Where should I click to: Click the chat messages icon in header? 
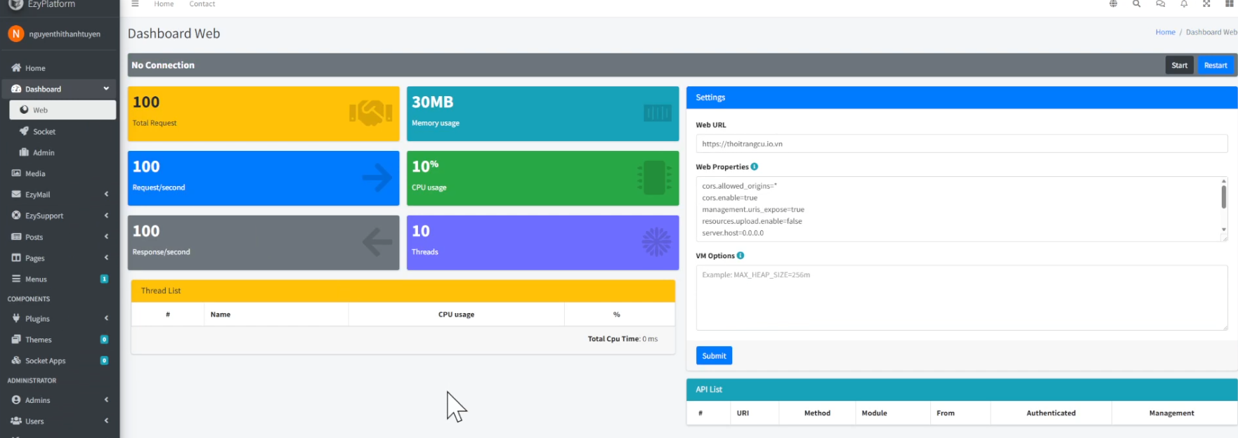[x=1160, y=4]
